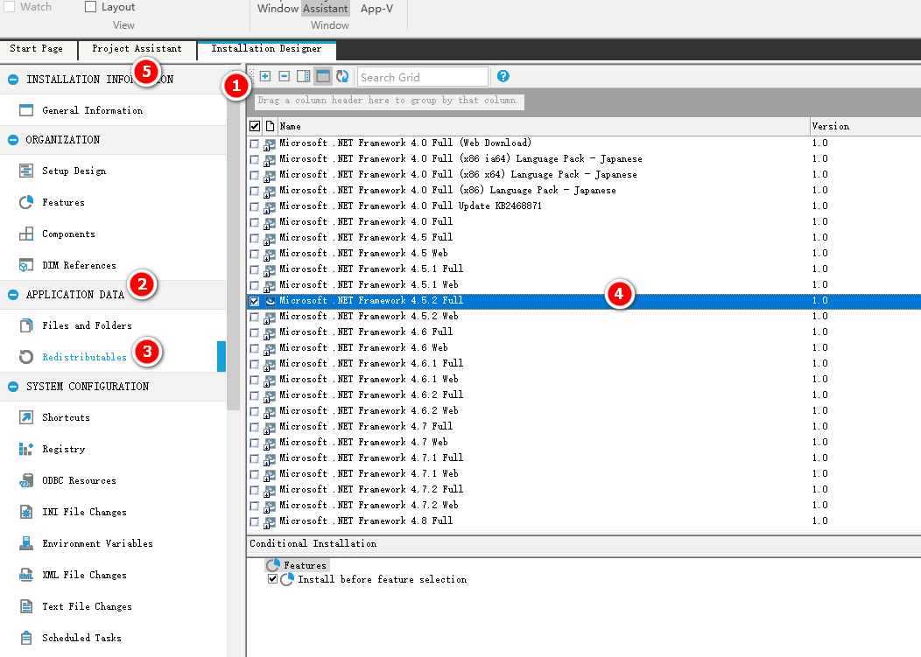Click the Features icon under Conditional Installation
921x657 pixels.
272,565
